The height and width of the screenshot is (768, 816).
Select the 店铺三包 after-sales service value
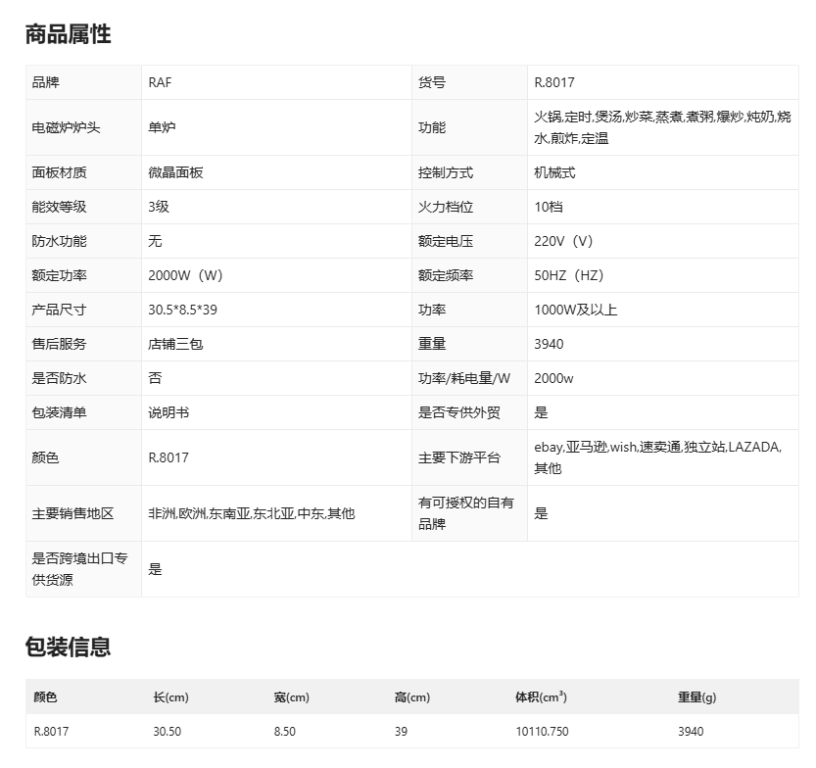175,344
